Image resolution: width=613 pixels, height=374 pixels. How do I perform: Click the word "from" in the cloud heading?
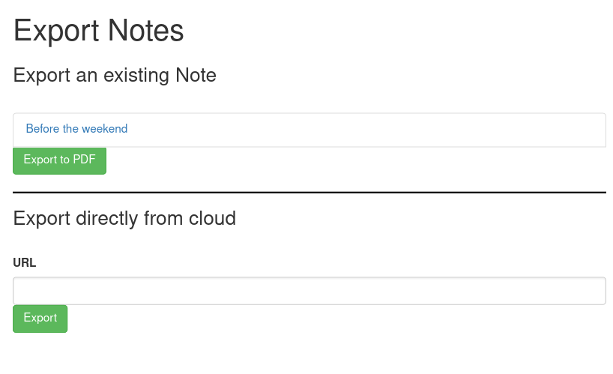click(163, 218)
